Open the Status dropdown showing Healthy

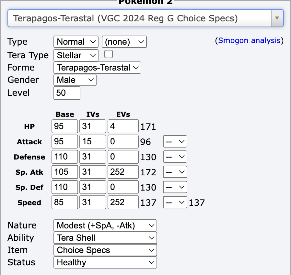pyautogui.click(x=105, y=262)
